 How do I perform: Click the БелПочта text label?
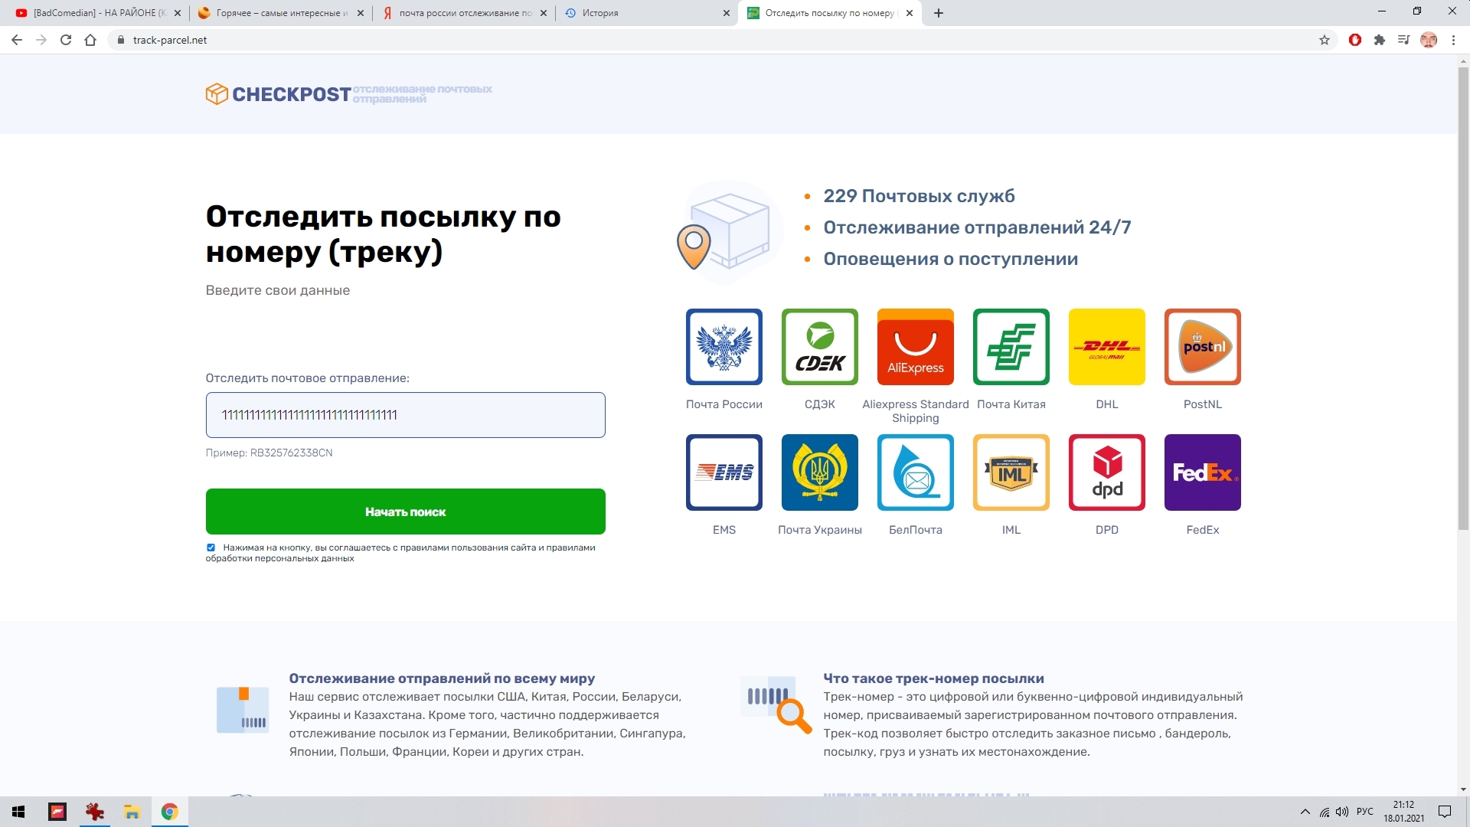pyautogui.click(x=915, y=530)
